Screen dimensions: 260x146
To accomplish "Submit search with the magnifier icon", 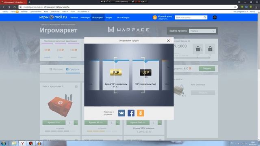I will point(205,17).
